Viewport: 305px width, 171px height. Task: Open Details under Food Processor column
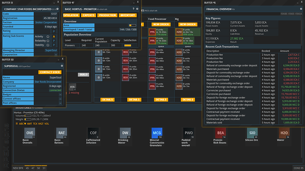(161, 99)
